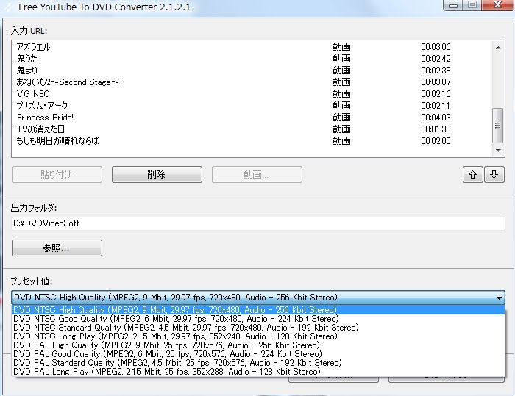The height and width of the screenshot is (396, 515).
Task: Collapse the preset dropdown arrow
Action: click(x=499, y=298)
